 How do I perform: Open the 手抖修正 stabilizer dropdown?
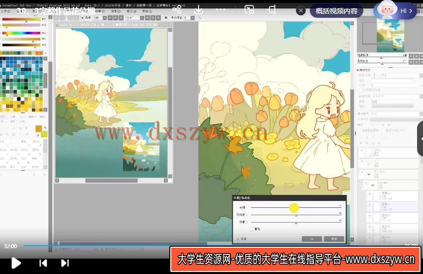point(192,17)
